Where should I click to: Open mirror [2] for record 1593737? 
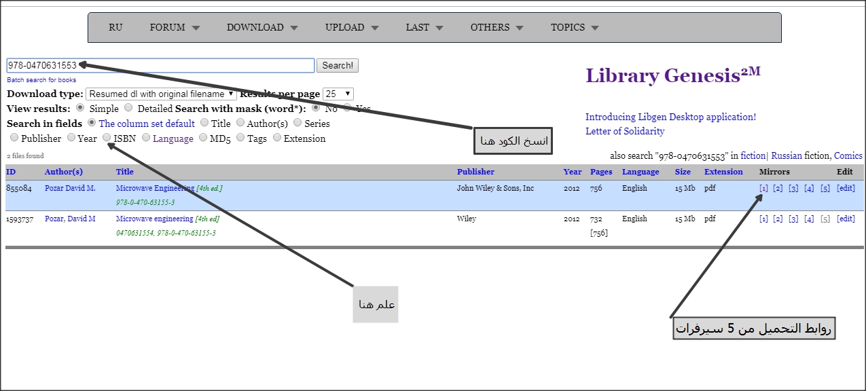click(x=778, y=219)
